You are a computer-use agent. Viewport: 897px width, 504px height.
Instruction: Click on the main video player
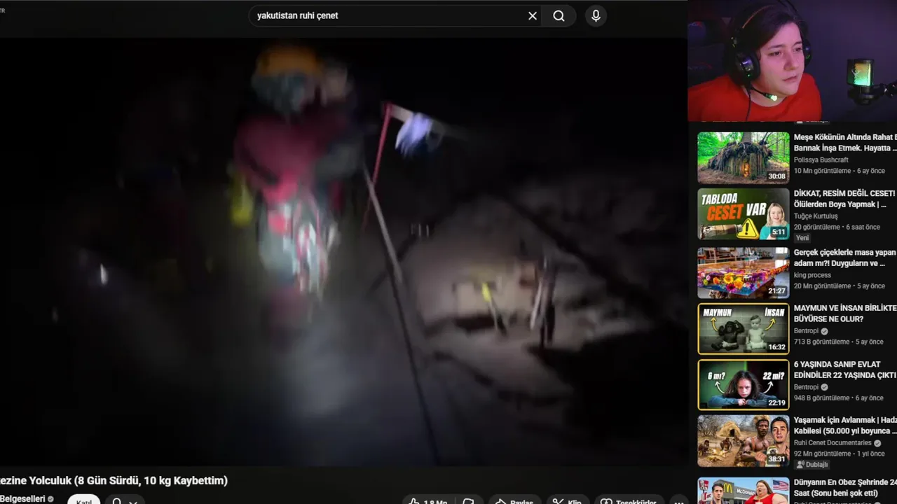click(343, 252)
